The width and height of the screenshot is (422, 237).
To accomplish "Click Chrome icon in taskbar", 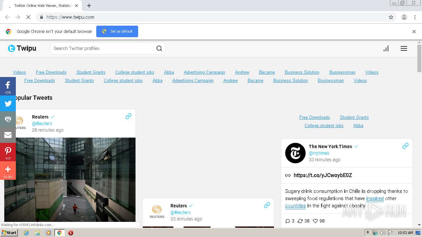I will pos(59,233).
